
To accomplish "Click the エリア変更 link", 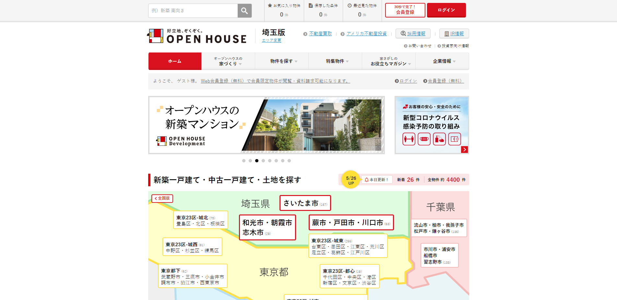I will click(x=271, y=40).
